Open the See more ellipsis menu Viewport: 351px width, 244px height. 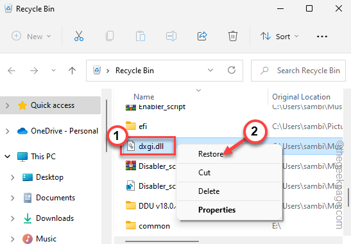tap(322, 37)
